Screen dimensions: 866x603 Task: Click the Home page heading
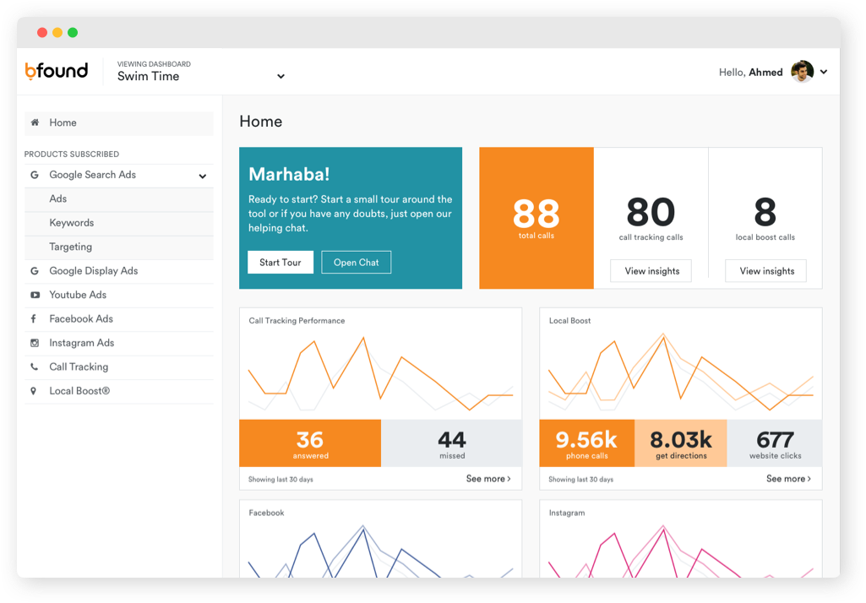[x=261, y=122]
